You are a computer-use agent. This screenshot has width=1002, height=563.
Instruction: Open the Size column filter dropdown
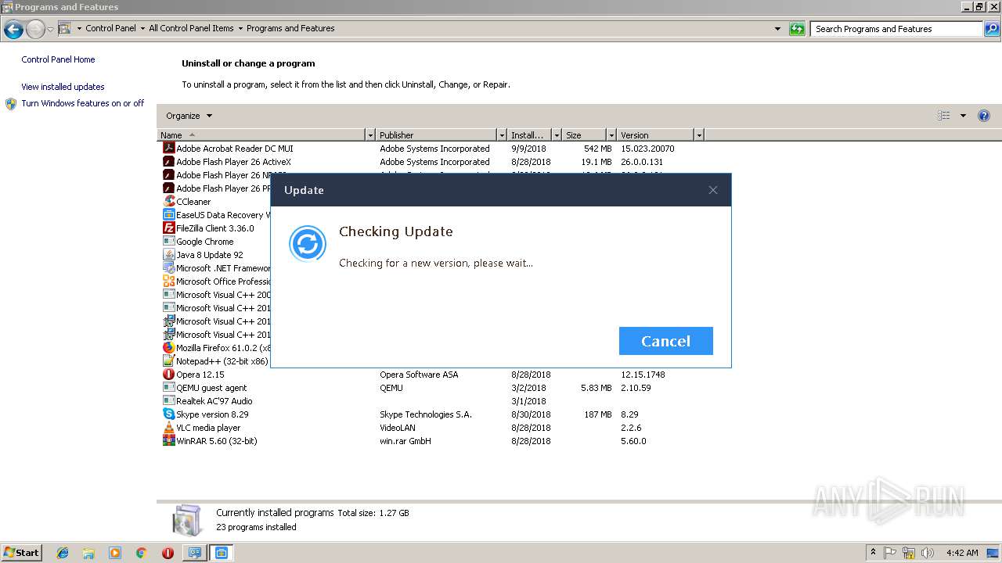click(x=612, y=135)
